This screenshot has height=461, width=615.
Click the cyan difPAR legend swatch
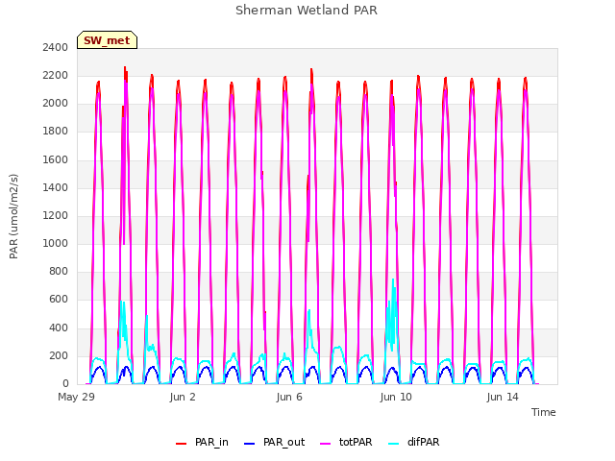tap(393, 444)
